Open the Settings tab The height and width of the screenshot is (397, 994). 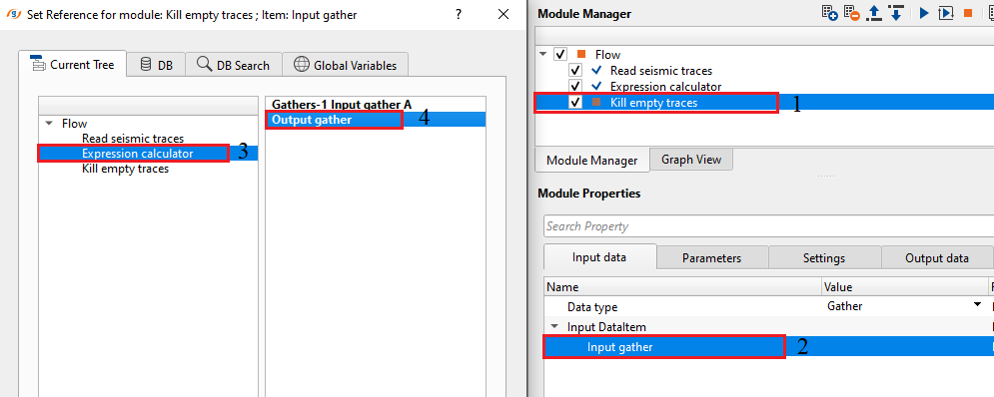coord(824,258)
